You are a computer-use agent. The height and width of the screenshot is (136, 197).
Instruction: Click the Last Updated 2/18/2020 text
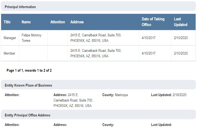(169, 95)
